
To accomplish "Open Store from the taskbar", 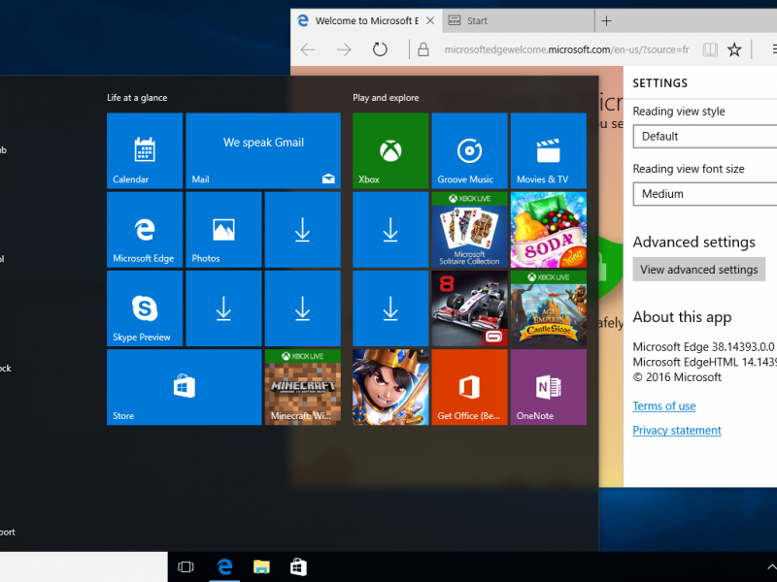I will pyautogui.click(x=298, y=566).
